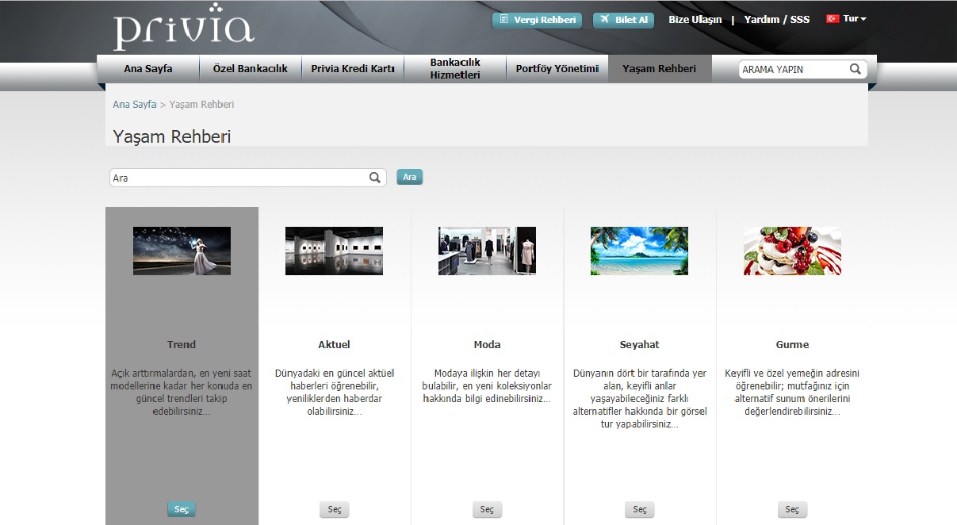Click the magnifier icon in the Ara field
Image resolution: width=957 pixels, height=525 pixels.
tap(375, 178)
